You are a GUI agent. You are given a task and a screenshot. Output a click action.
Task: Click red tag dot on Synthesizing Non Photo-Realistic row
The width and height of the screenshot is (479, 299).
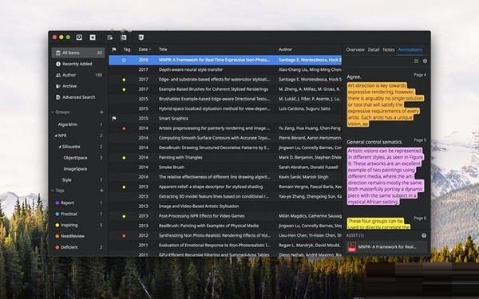click(x=124, y=236)
